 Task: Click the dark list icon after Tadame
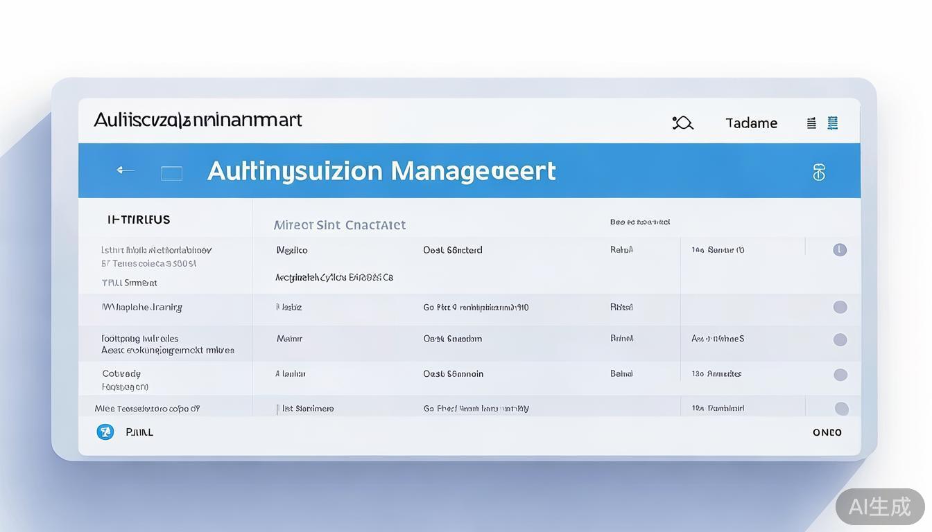811,123
